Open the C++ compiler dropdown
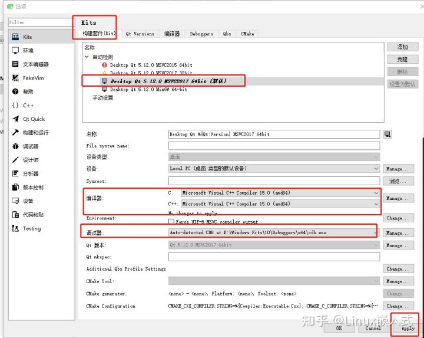Image resolution: width=424 pixels, height=338 pixels. 280,204
